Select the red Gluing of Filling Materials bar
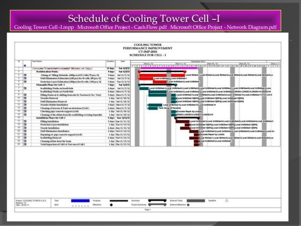This screenshot has height=226, width=301. [162, 75]
